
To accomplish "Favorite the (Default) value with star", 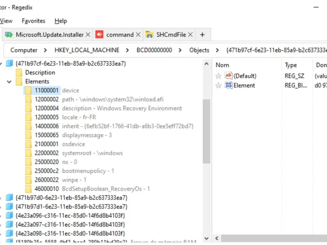I will 218,76.
